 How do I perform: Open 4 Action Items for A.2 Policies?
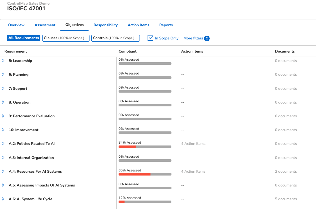point(193,144)
